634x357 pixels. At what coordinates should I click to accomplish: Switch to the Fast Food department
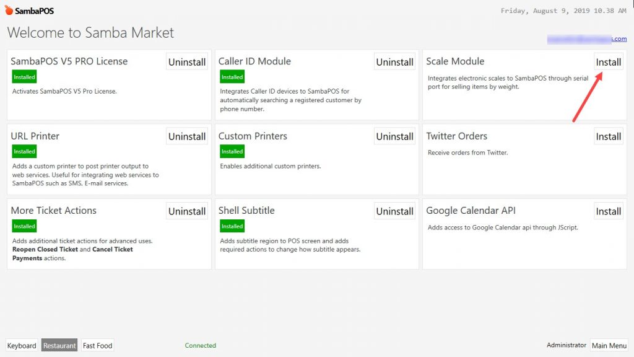coord(97,345)
